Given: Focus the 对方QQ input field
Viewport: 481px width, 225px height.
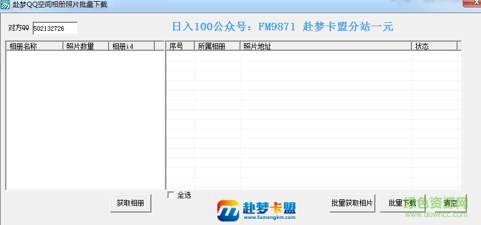Looking at the screenshot, I should (55, 28).
